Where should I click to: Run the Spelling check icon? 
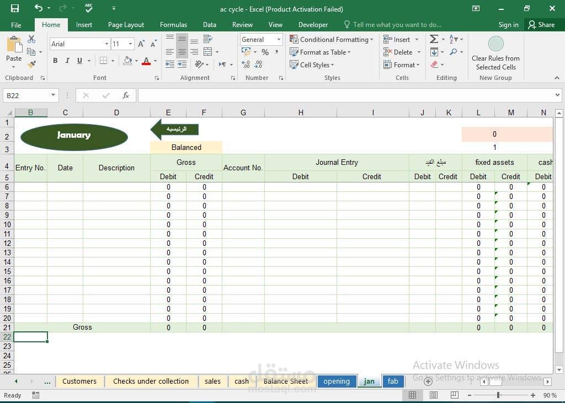(89, 8)
